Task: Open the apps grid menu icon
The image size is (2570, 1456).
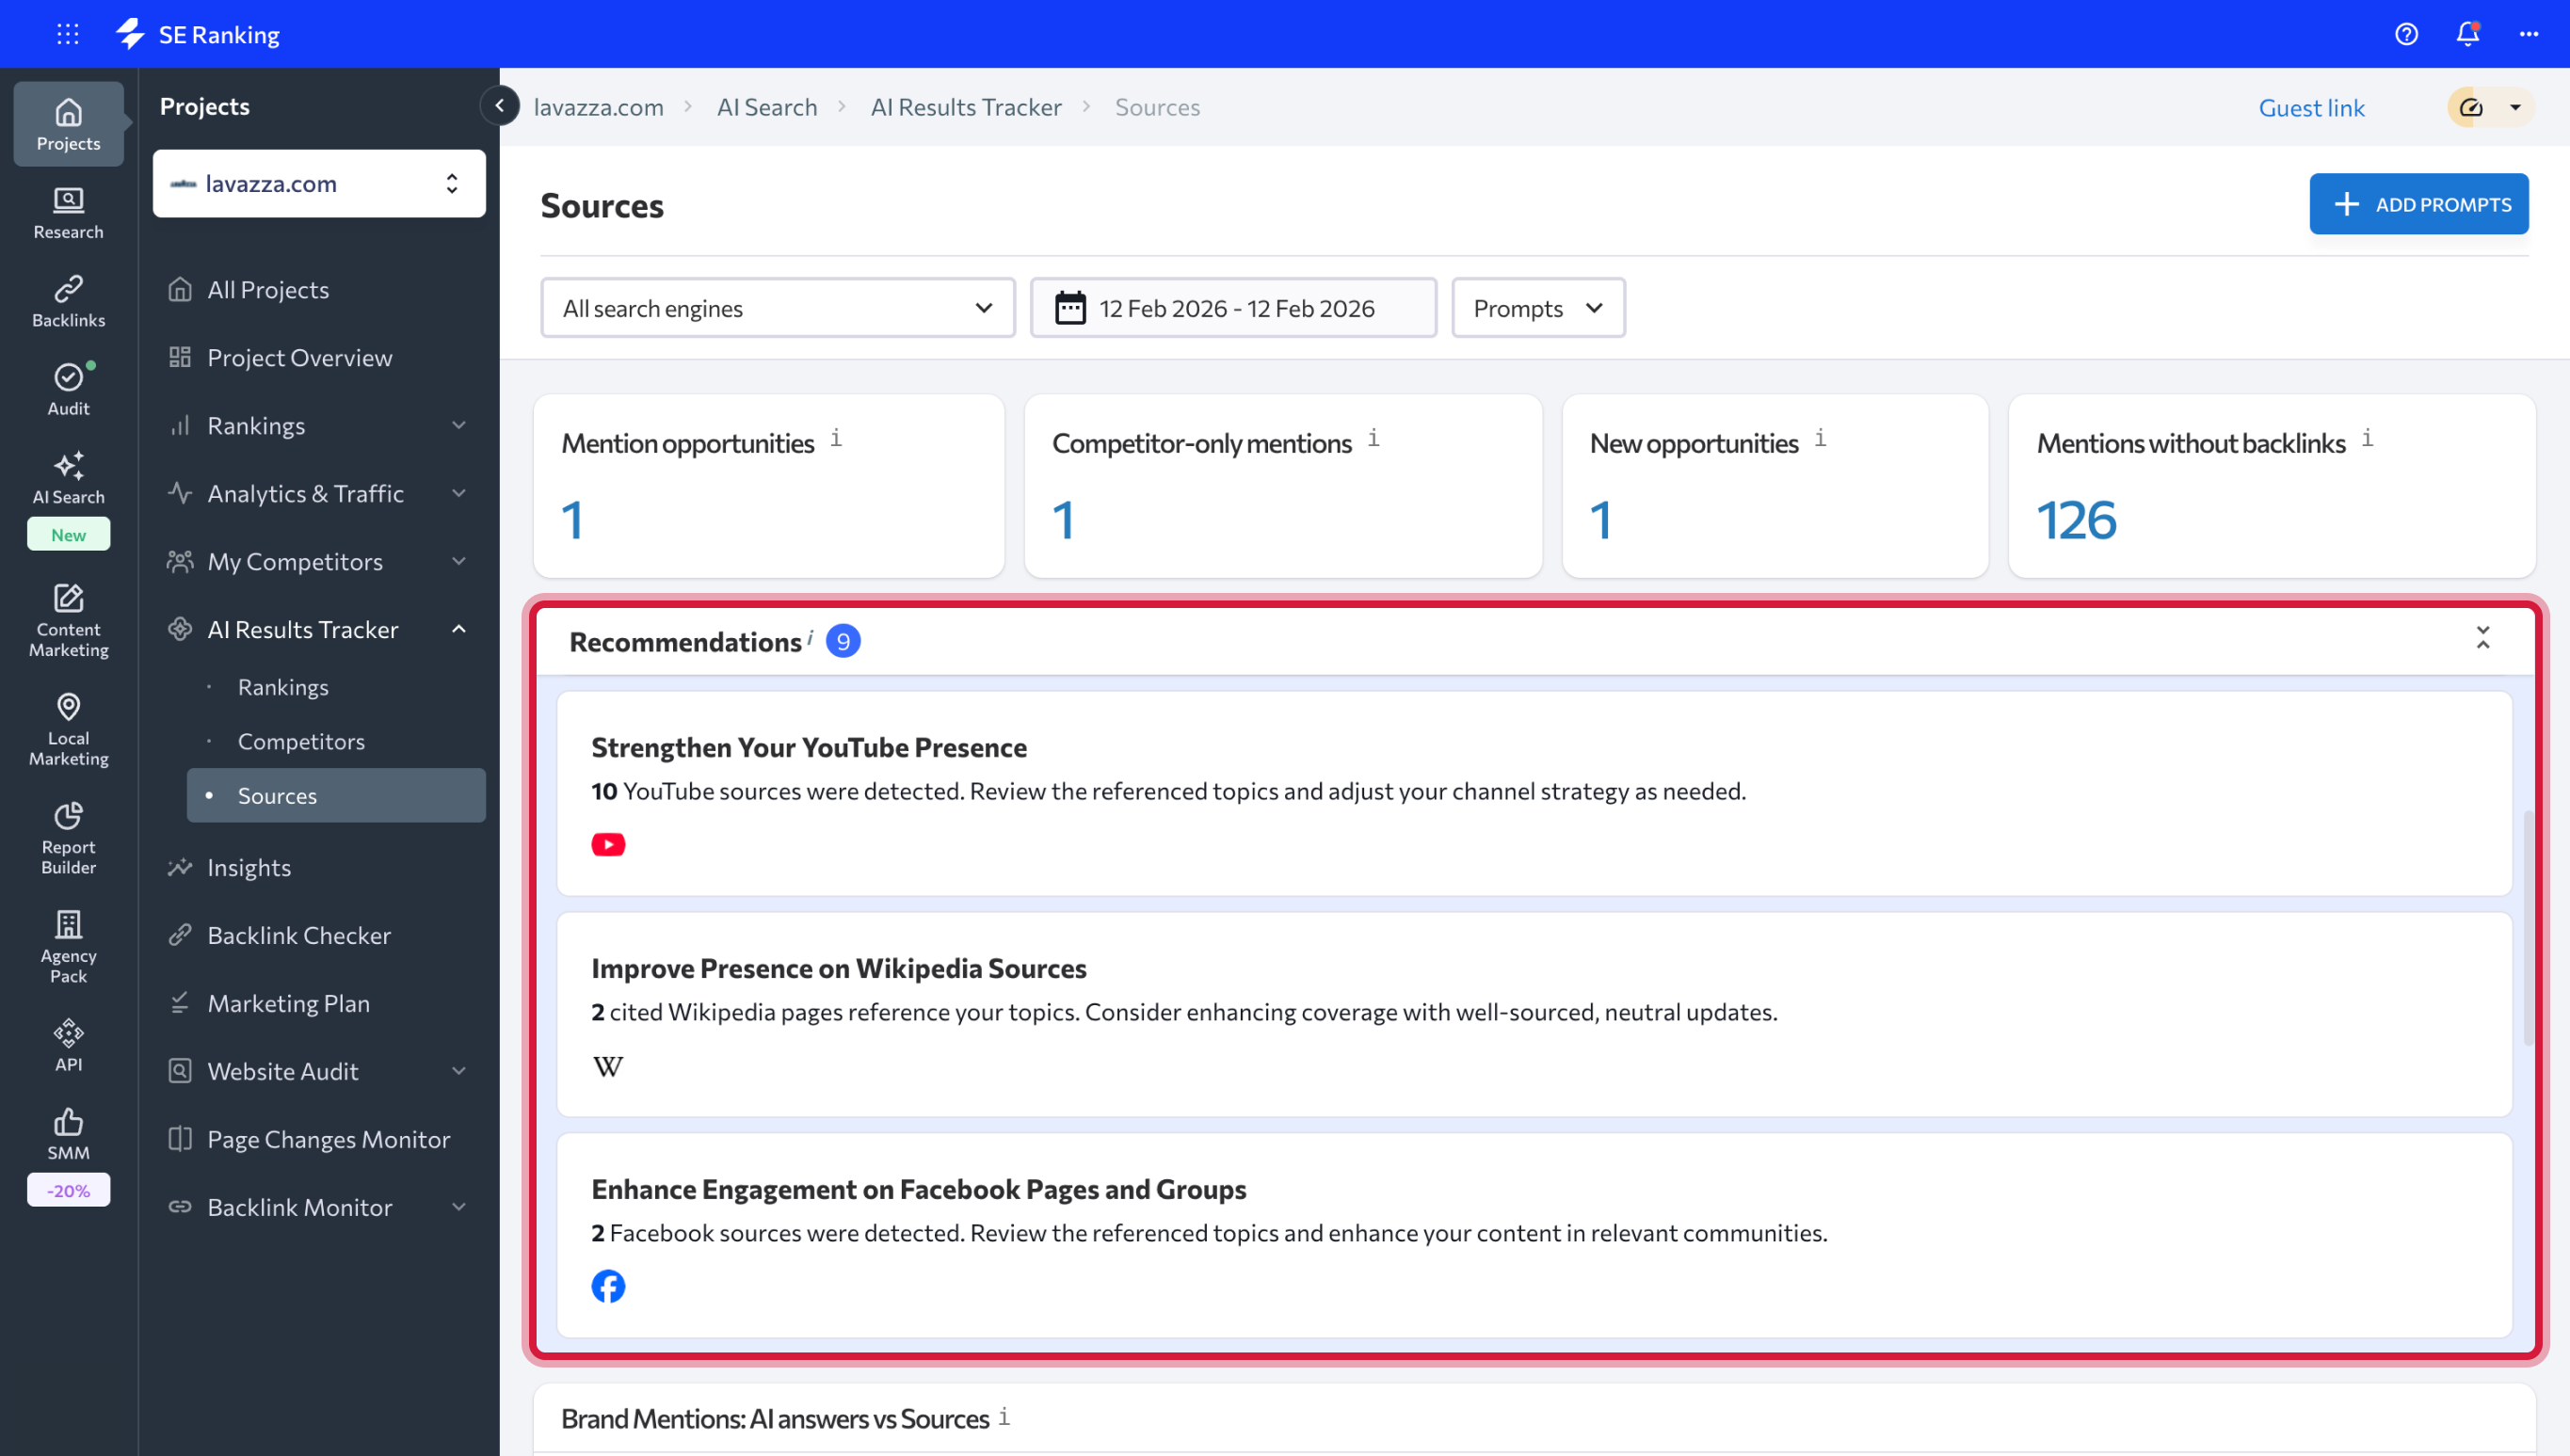Action: pyautogui.click(x=67, y=34)
